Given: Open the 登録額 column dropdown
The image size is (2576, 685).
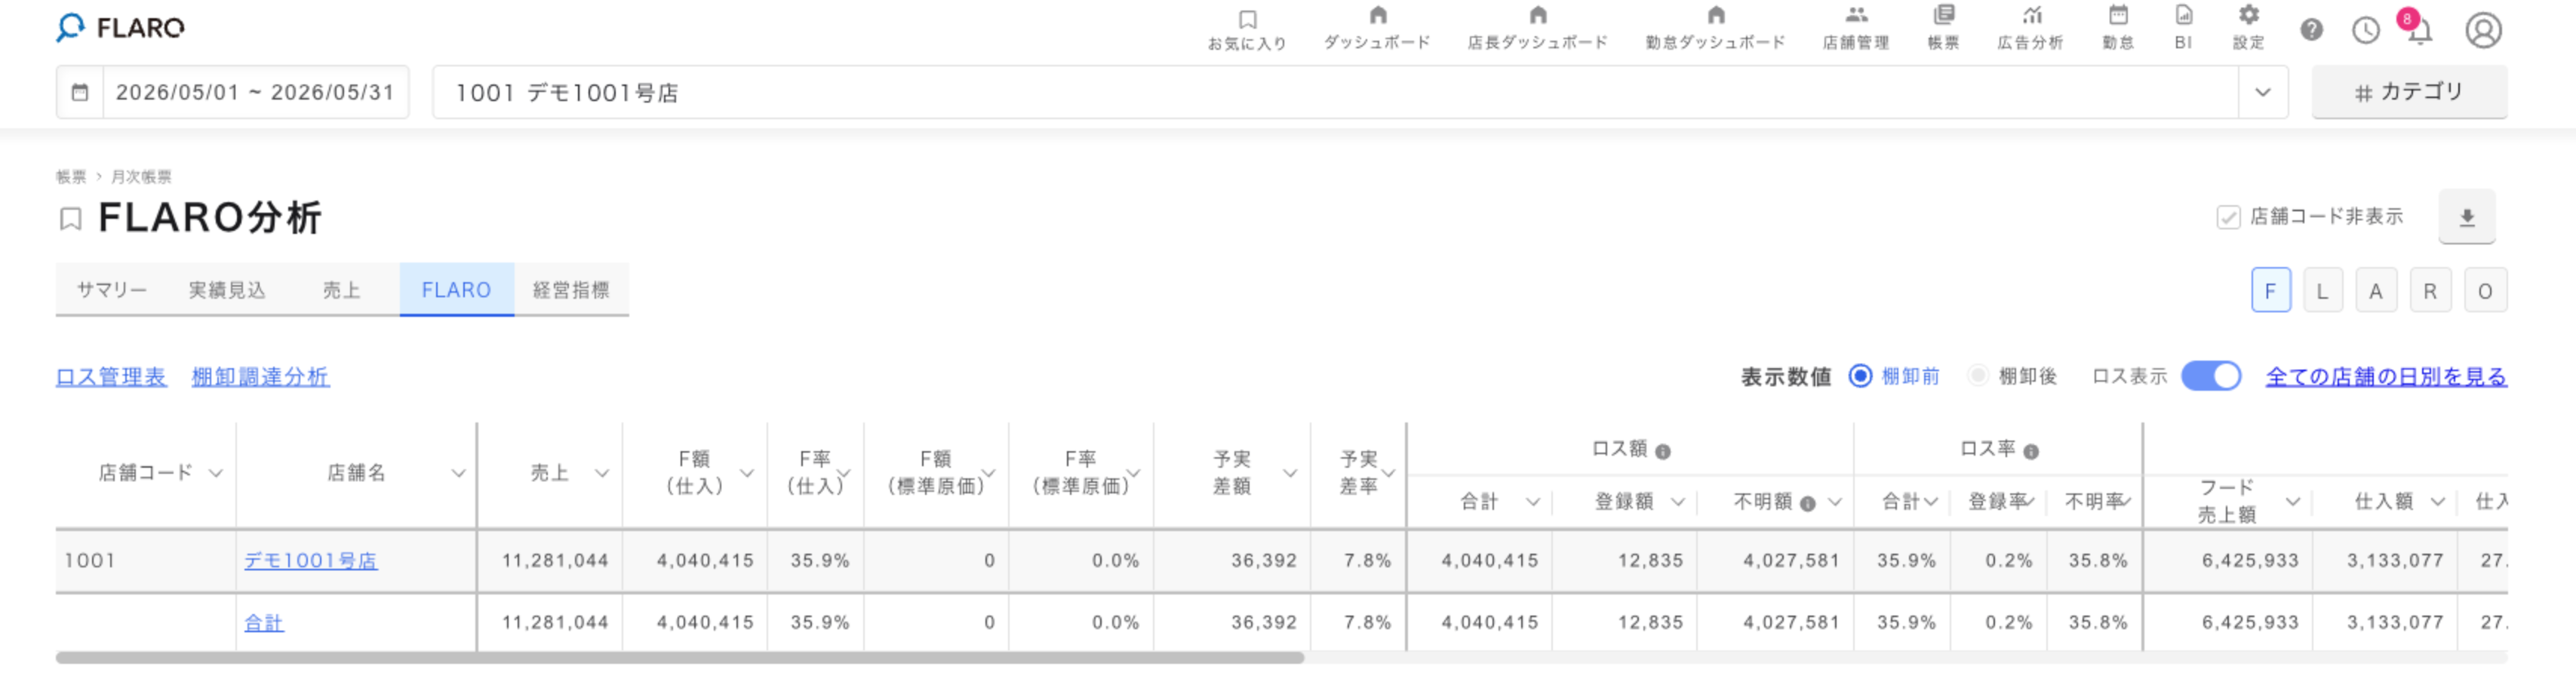Looking at the screenshot, I should click(1678, 502).
